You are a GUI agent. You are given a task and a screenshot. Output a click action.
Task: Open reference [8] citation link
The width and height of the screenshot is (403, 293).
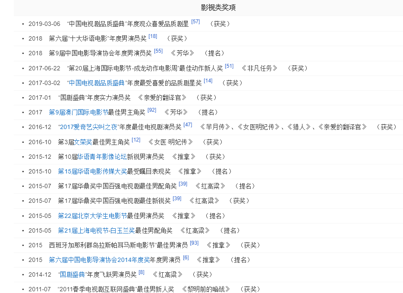pos(142,272)
